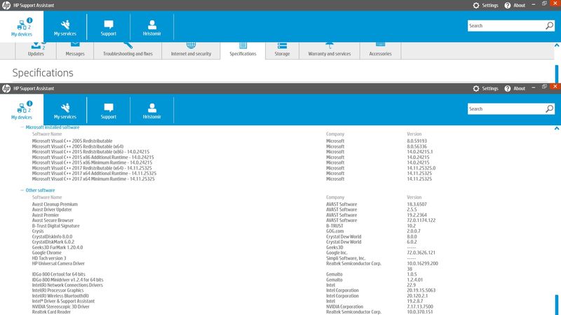This screenshot has width=561, height=315.
Task: Switch to the Messages tab
Action: (x=75, y=50)
